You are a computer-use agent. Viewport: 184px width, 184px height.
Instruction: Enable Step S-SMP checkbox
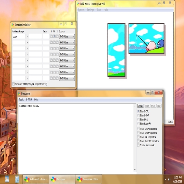click(138, 116)
